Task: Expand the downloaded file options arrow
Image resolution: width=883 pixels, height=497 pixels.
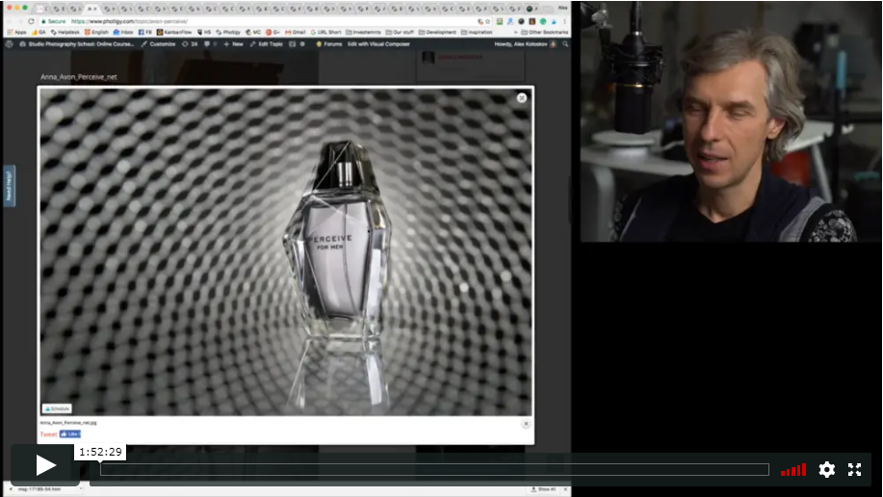Action: point(81,489)
